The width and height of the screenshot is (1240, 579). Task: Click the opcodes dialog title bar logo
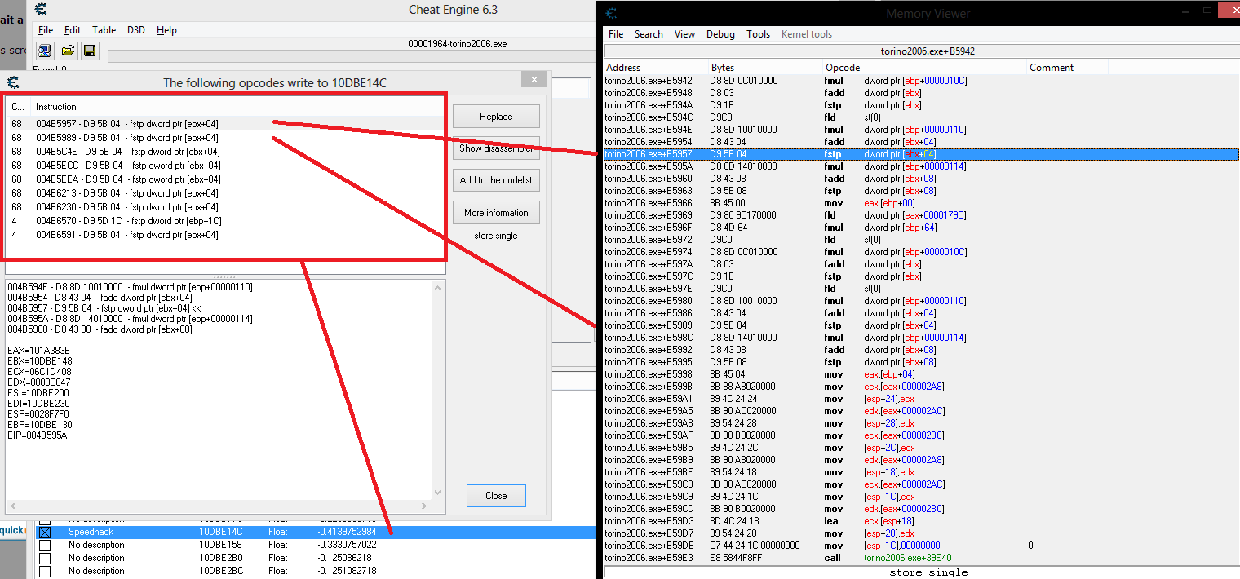pos(13,82)
